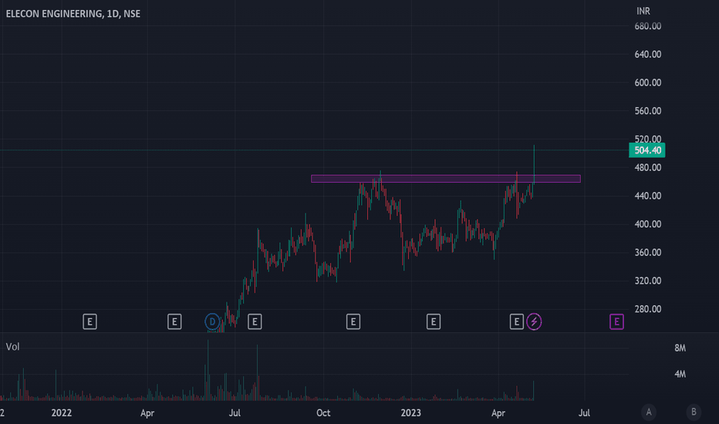Click the 400.00 price axis label
The width and height of the screenshot is (719, 424).
(x=648, y=224)
